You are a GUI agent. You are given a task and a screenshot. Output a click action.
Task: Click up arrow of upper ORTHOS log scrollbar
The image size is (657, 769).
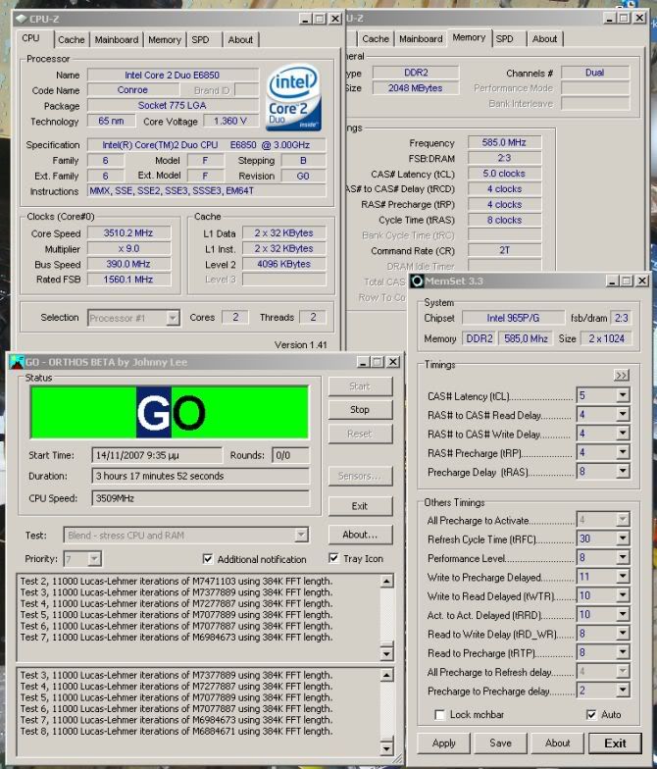pyautogui.click(x=386, y=581)
